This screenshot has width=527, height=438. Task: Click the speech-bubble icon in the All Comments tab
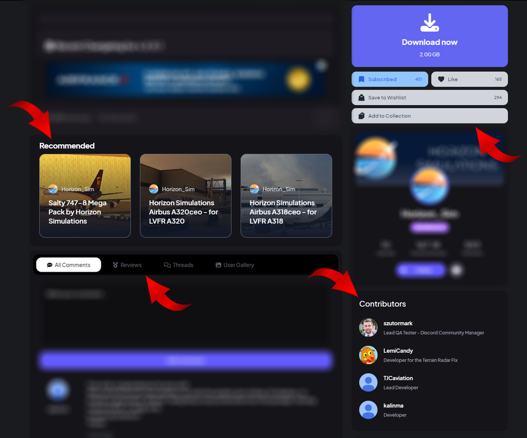(47, 265)
